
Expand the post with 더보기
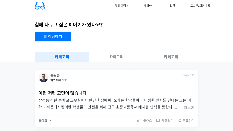tap(189, 108)
